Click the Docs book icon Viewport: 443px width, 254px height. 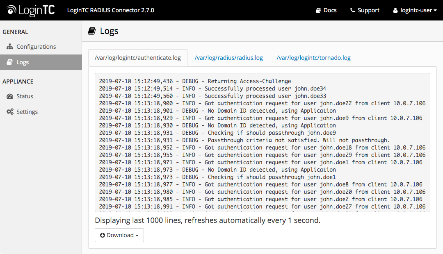[x=318, y=10]
